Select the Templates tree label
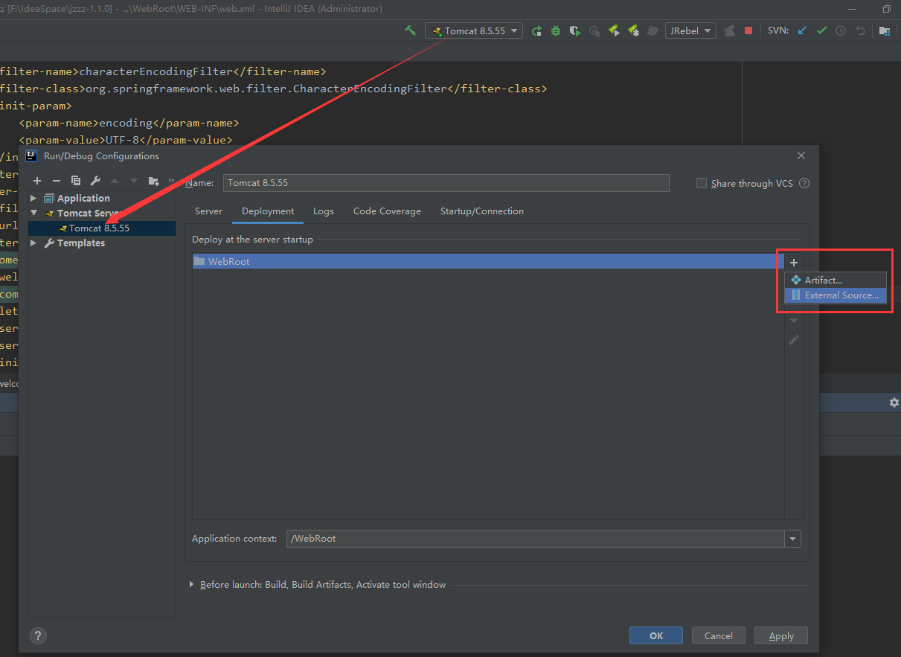 (81, 243)
